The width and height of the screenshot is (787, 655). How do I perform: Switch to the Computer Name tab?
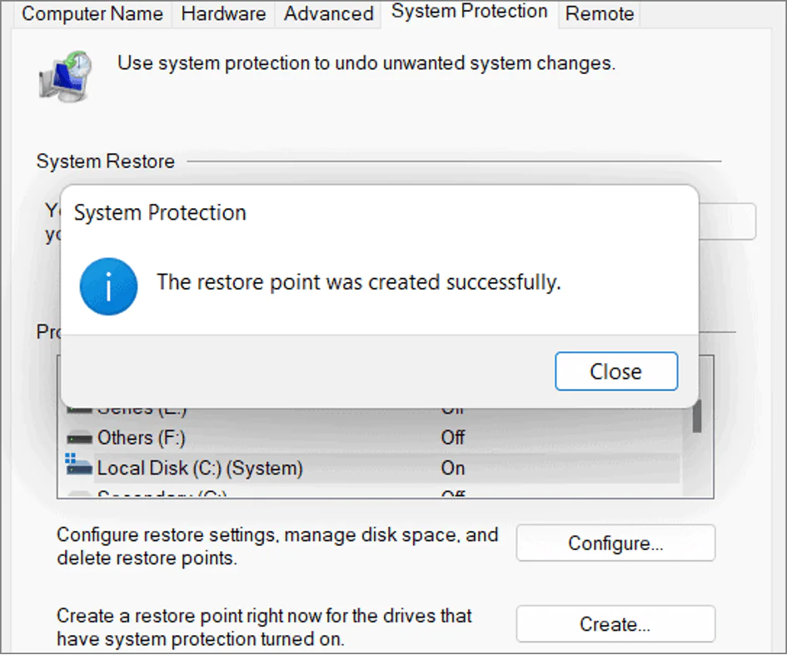coord(92,14)
